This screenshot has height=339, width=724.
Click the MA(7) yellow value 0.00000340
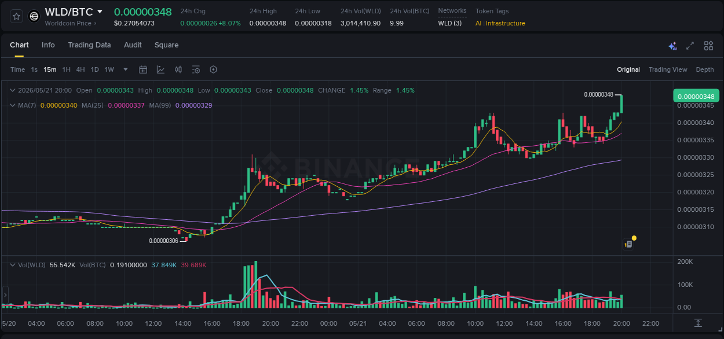click(58, 105)
